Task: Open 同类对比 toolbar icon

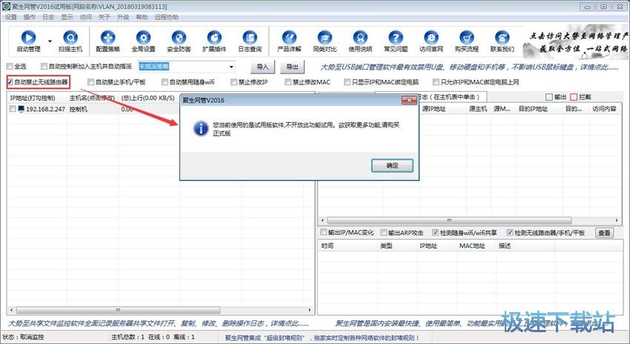Action: point(325,38)
